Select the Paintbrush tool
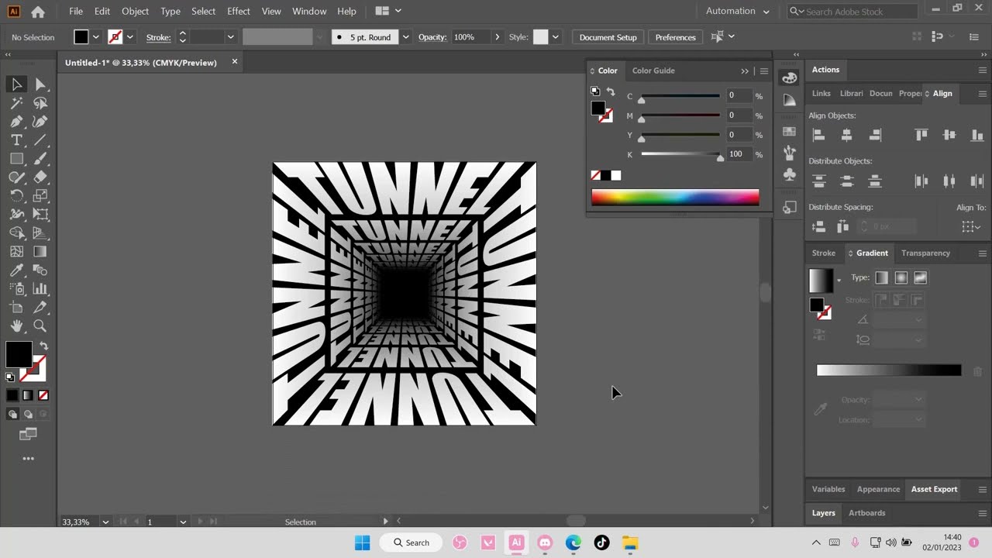The width and height of the screenshot is (992, 558). 40,159
